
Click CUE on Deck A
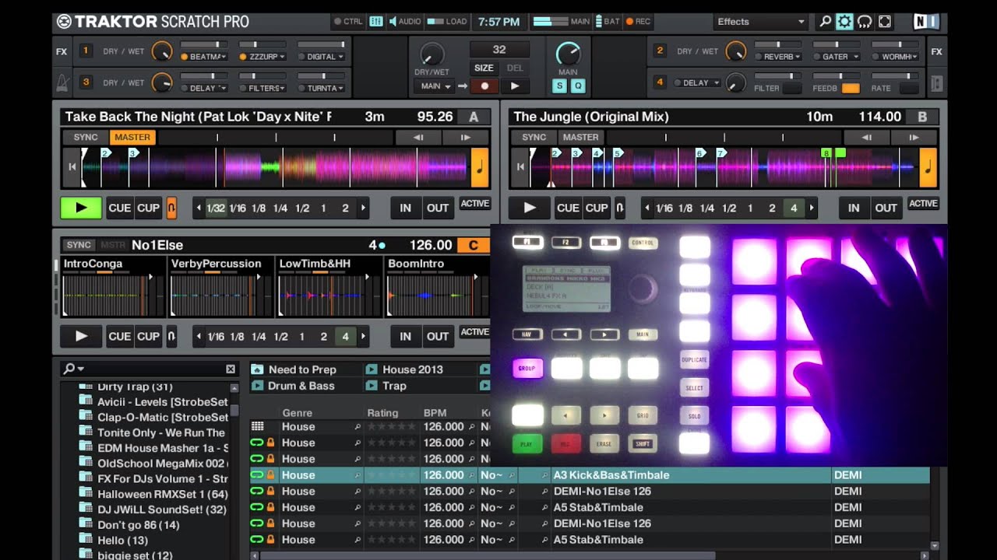(x=119, y=208)
